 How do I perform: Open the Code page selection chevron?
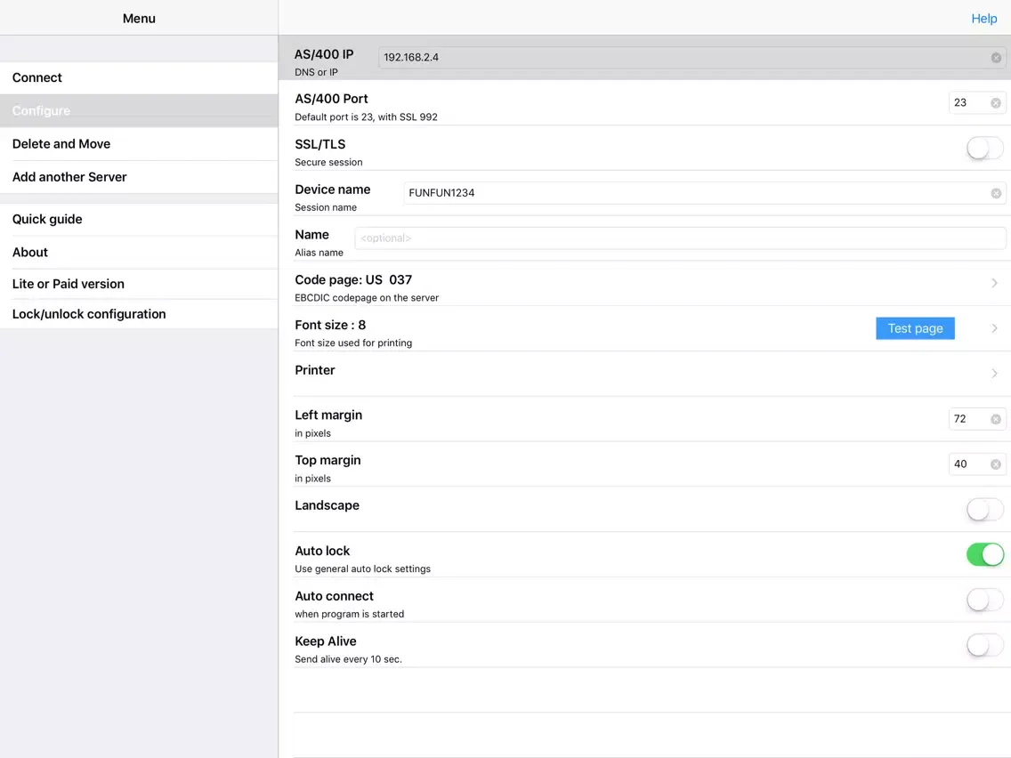(994, 284)
